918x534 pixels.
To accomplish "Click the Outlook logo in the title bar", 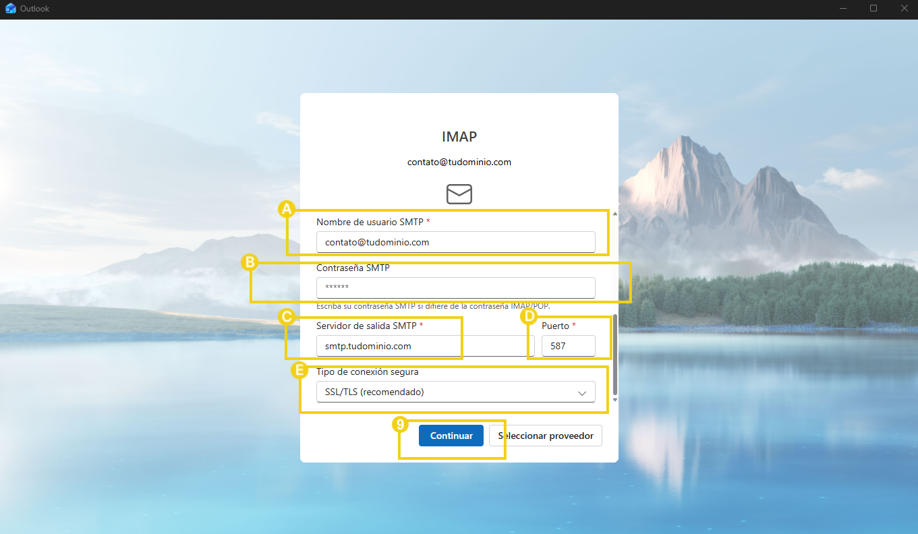I will click(x=10, y=9).
